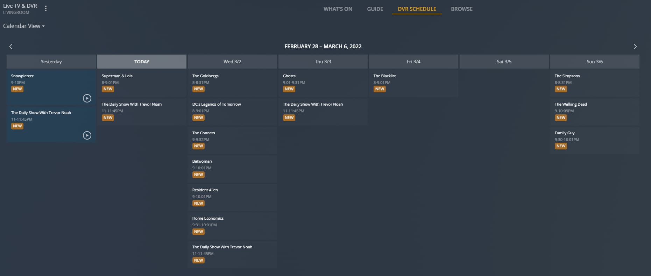Play the Snowpiercer recording

(x=87, y=98)
